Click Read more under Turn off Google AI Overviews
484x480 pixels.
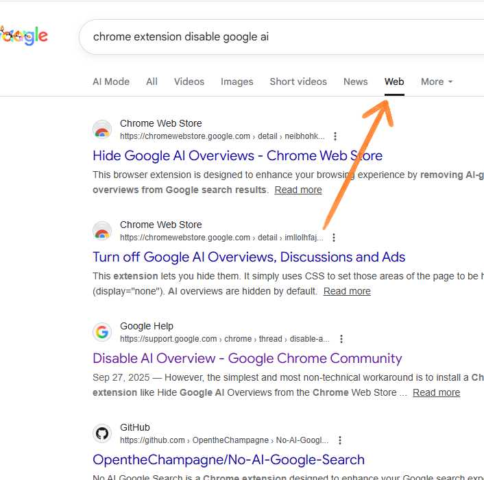coord(347,291)
